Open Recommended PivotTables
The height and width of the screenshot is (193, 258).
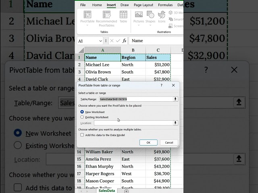coord(106,19)
